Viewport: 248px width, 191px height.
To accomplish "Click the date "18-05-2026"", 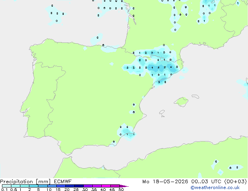I will pos(170,182).
